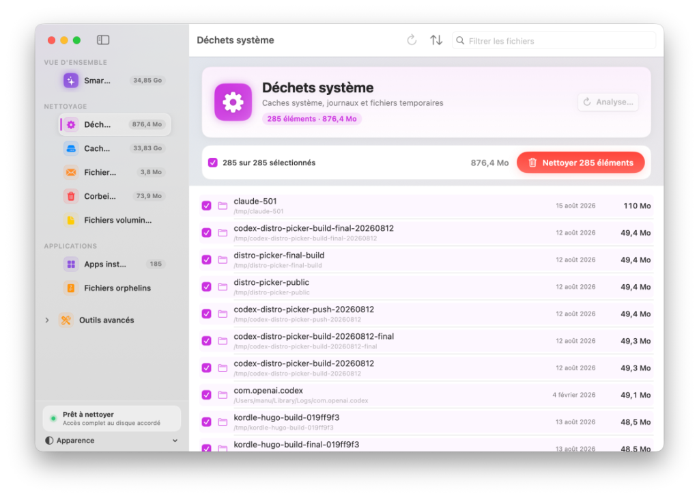Click the 3,8 Mo Fichiers badge
This screenshot has width=699, height=498.
[x=151, y=172]
